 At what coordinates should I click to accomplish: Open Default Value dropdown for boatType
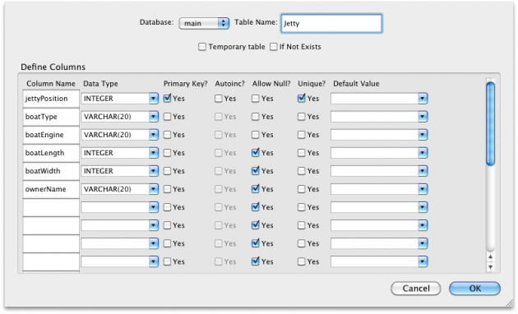[423, 117]
